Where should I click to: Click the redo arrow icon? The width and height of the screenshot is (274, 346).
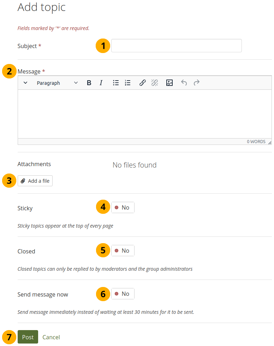point(197,83)
